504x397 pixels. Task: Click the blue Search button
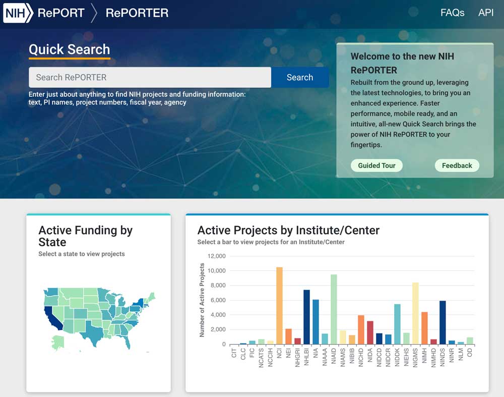click(300, 77)
